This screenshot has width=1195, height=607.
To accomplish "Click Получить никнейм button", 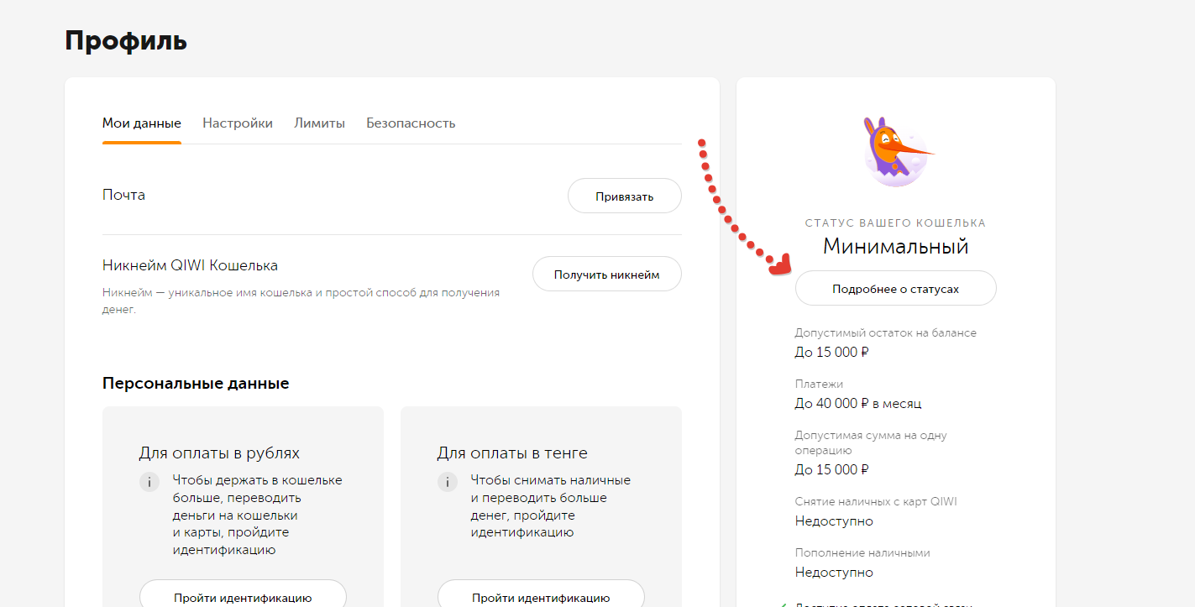I will click(607, 275).
